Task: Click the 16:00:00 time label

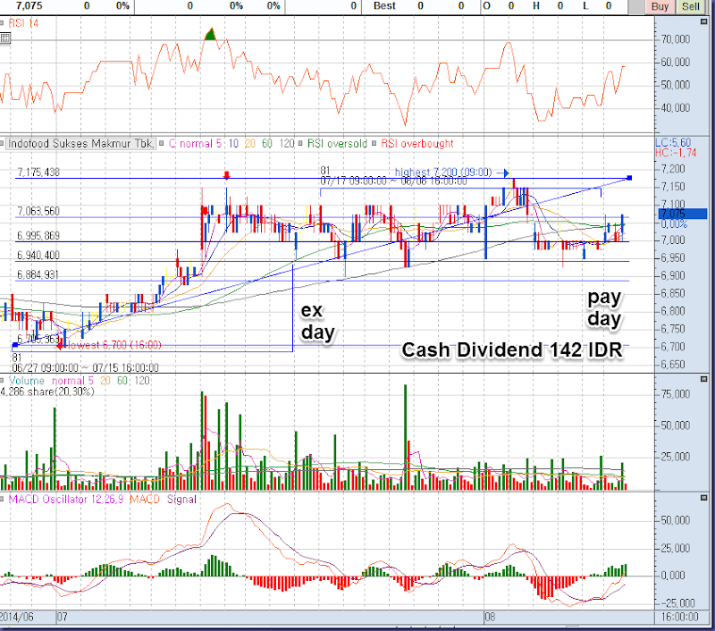Action: (x=680, y=617)
